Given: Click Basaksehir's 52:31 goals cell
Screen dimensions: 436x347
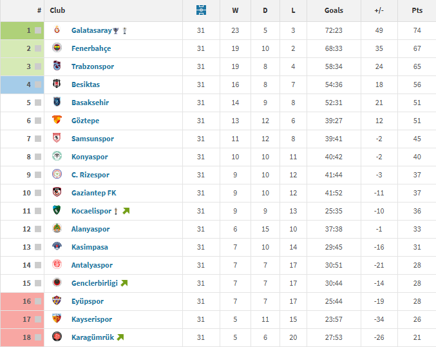Looking at the screenshot, I should pos(334,103).
